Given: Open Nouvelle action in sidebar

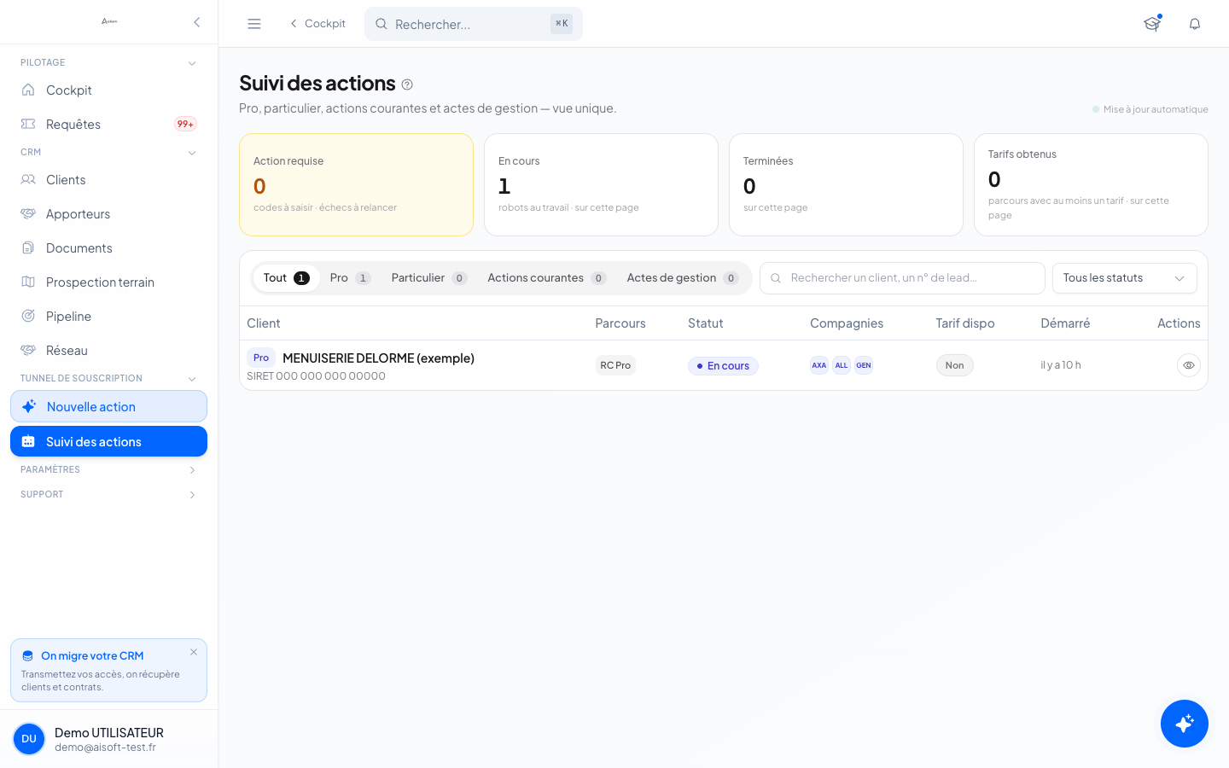Looking at the screenshot, I should click(x=108, y=406).
